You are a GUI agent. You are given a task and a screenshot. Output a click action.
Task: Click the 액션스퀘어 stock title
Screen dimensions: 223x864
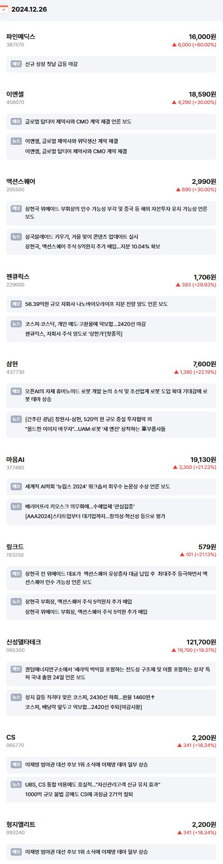click(21, 181)
